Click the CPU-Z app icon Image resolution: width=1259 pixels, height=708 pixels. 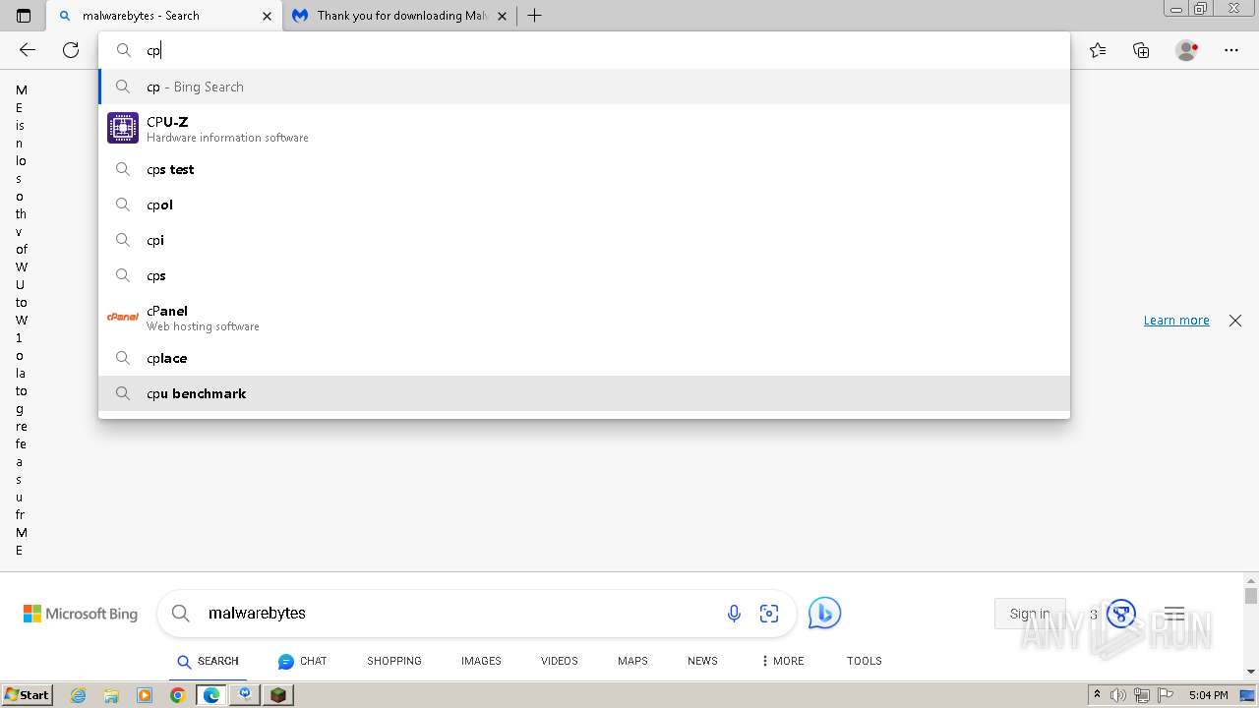click(x=123, y=128)
